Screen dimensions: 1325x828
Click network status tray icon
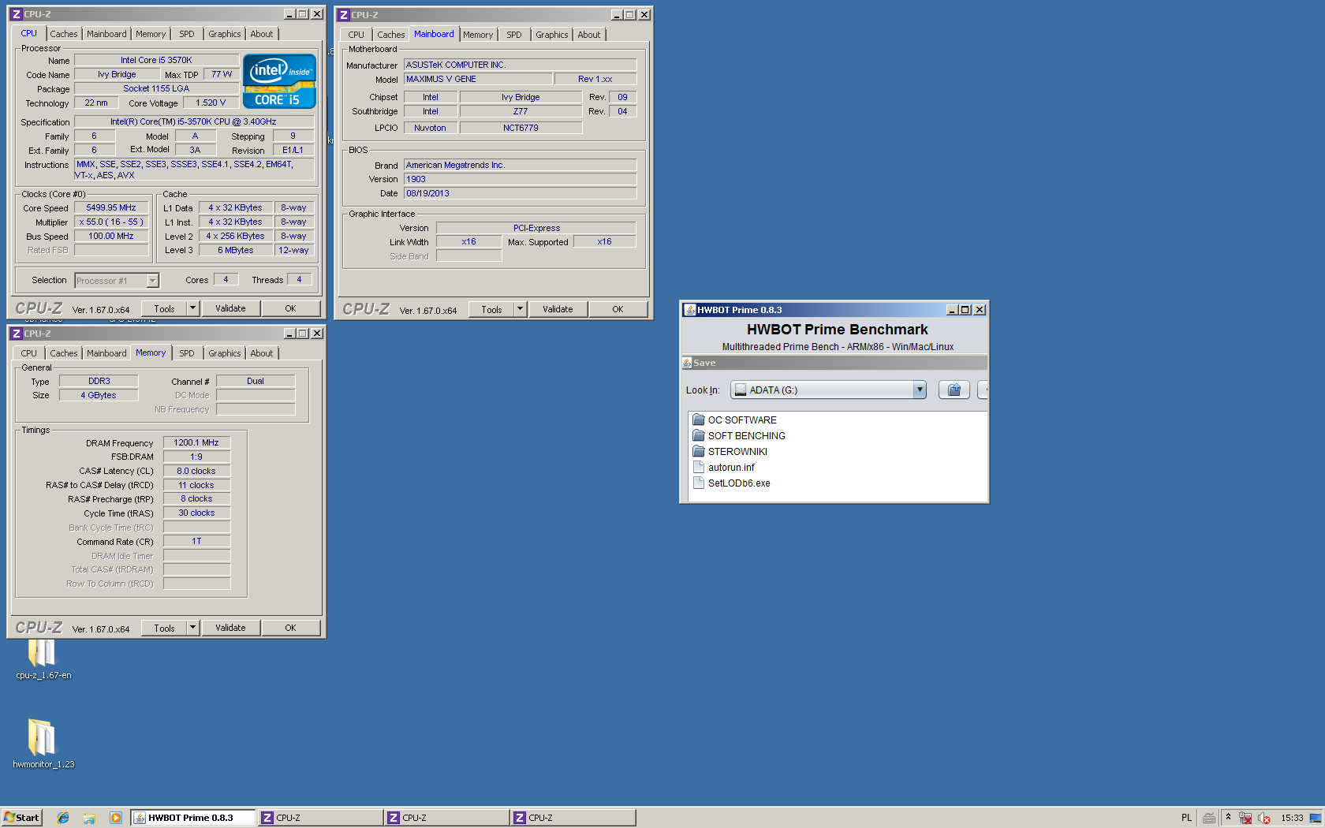point(1245,818)
